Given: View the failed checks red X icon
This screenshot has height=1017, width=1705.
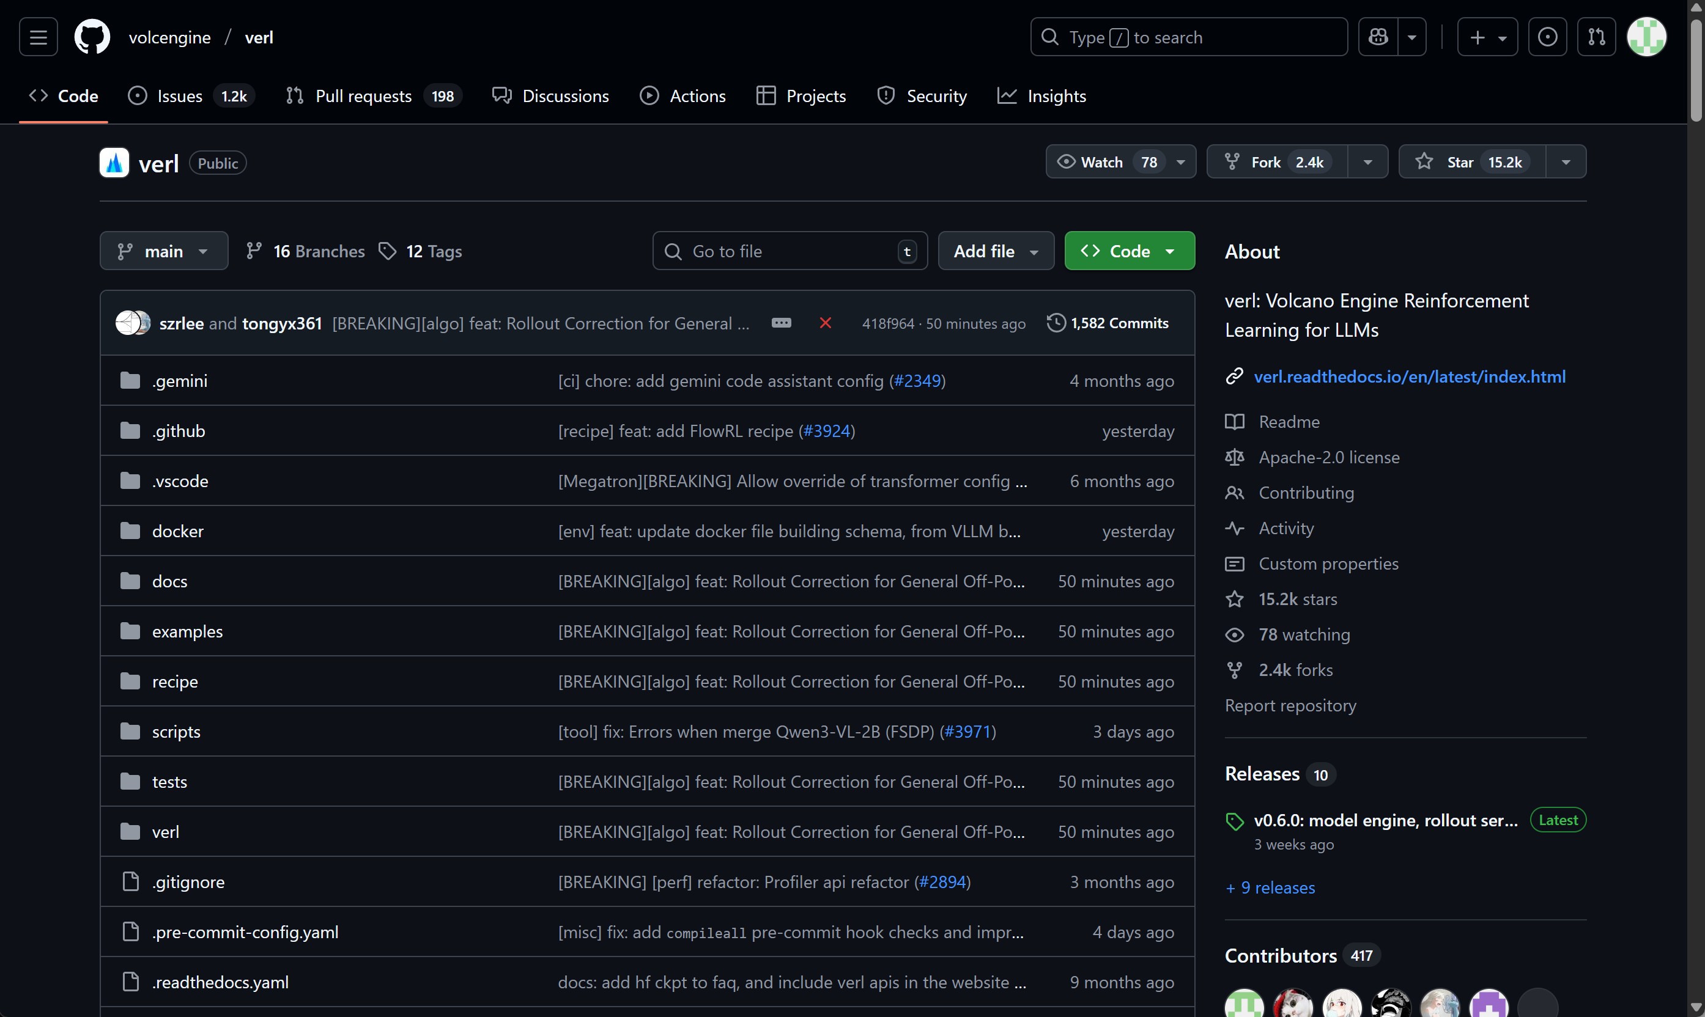Looking at the screenshot, I should [826, 323].
